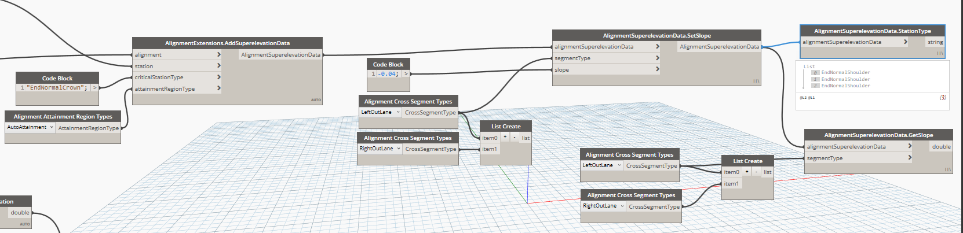Click SetSlope slope input chevron
The width and height of the screenshot is (963, 233).
(x=657, y=69)
